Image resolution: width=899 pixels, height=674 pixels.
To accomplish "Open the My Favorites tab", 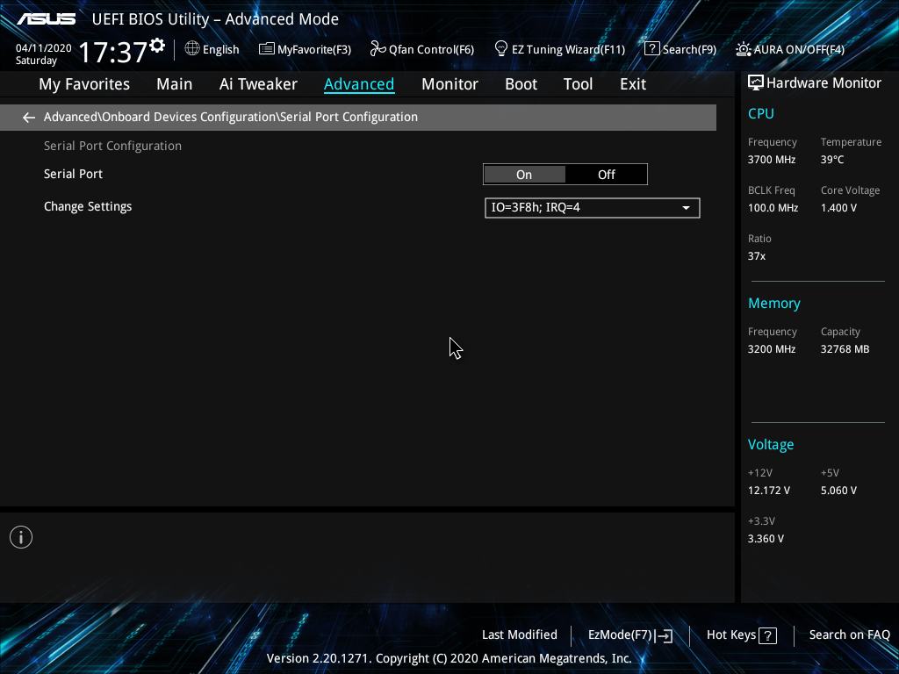I will pos(84,84).
